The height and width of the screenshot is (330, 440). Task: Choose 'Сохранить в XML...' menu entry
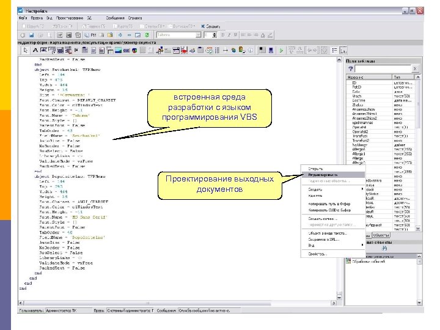tap(332, 240)
